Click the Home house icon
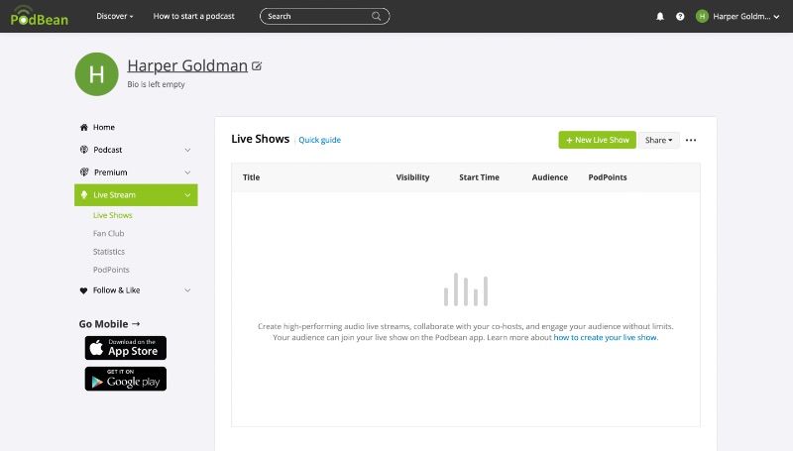Viewport: 793px width, 451px height. pyautogui.click(x=84, y=128)
